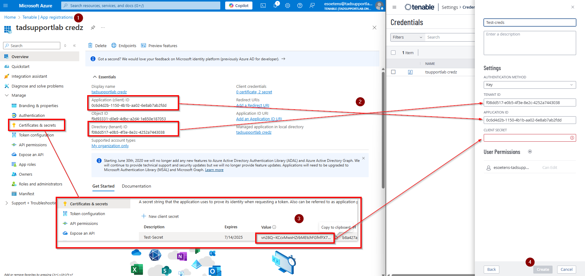Click the Azure account avatar
The height and width of the screenshot is (276, 585).
tap(379, 6)
